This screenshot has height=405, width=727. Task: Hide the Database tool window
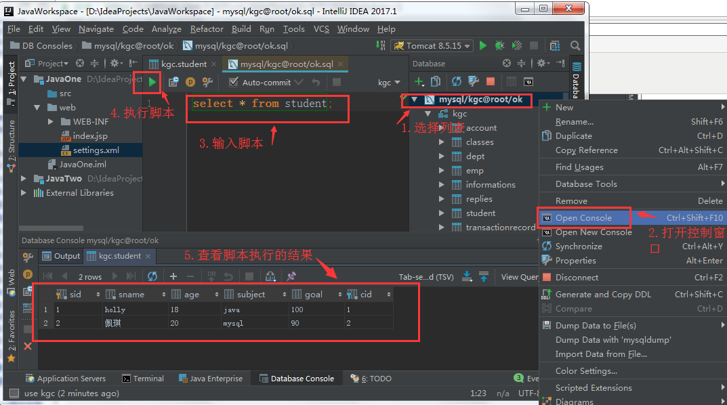560,63
